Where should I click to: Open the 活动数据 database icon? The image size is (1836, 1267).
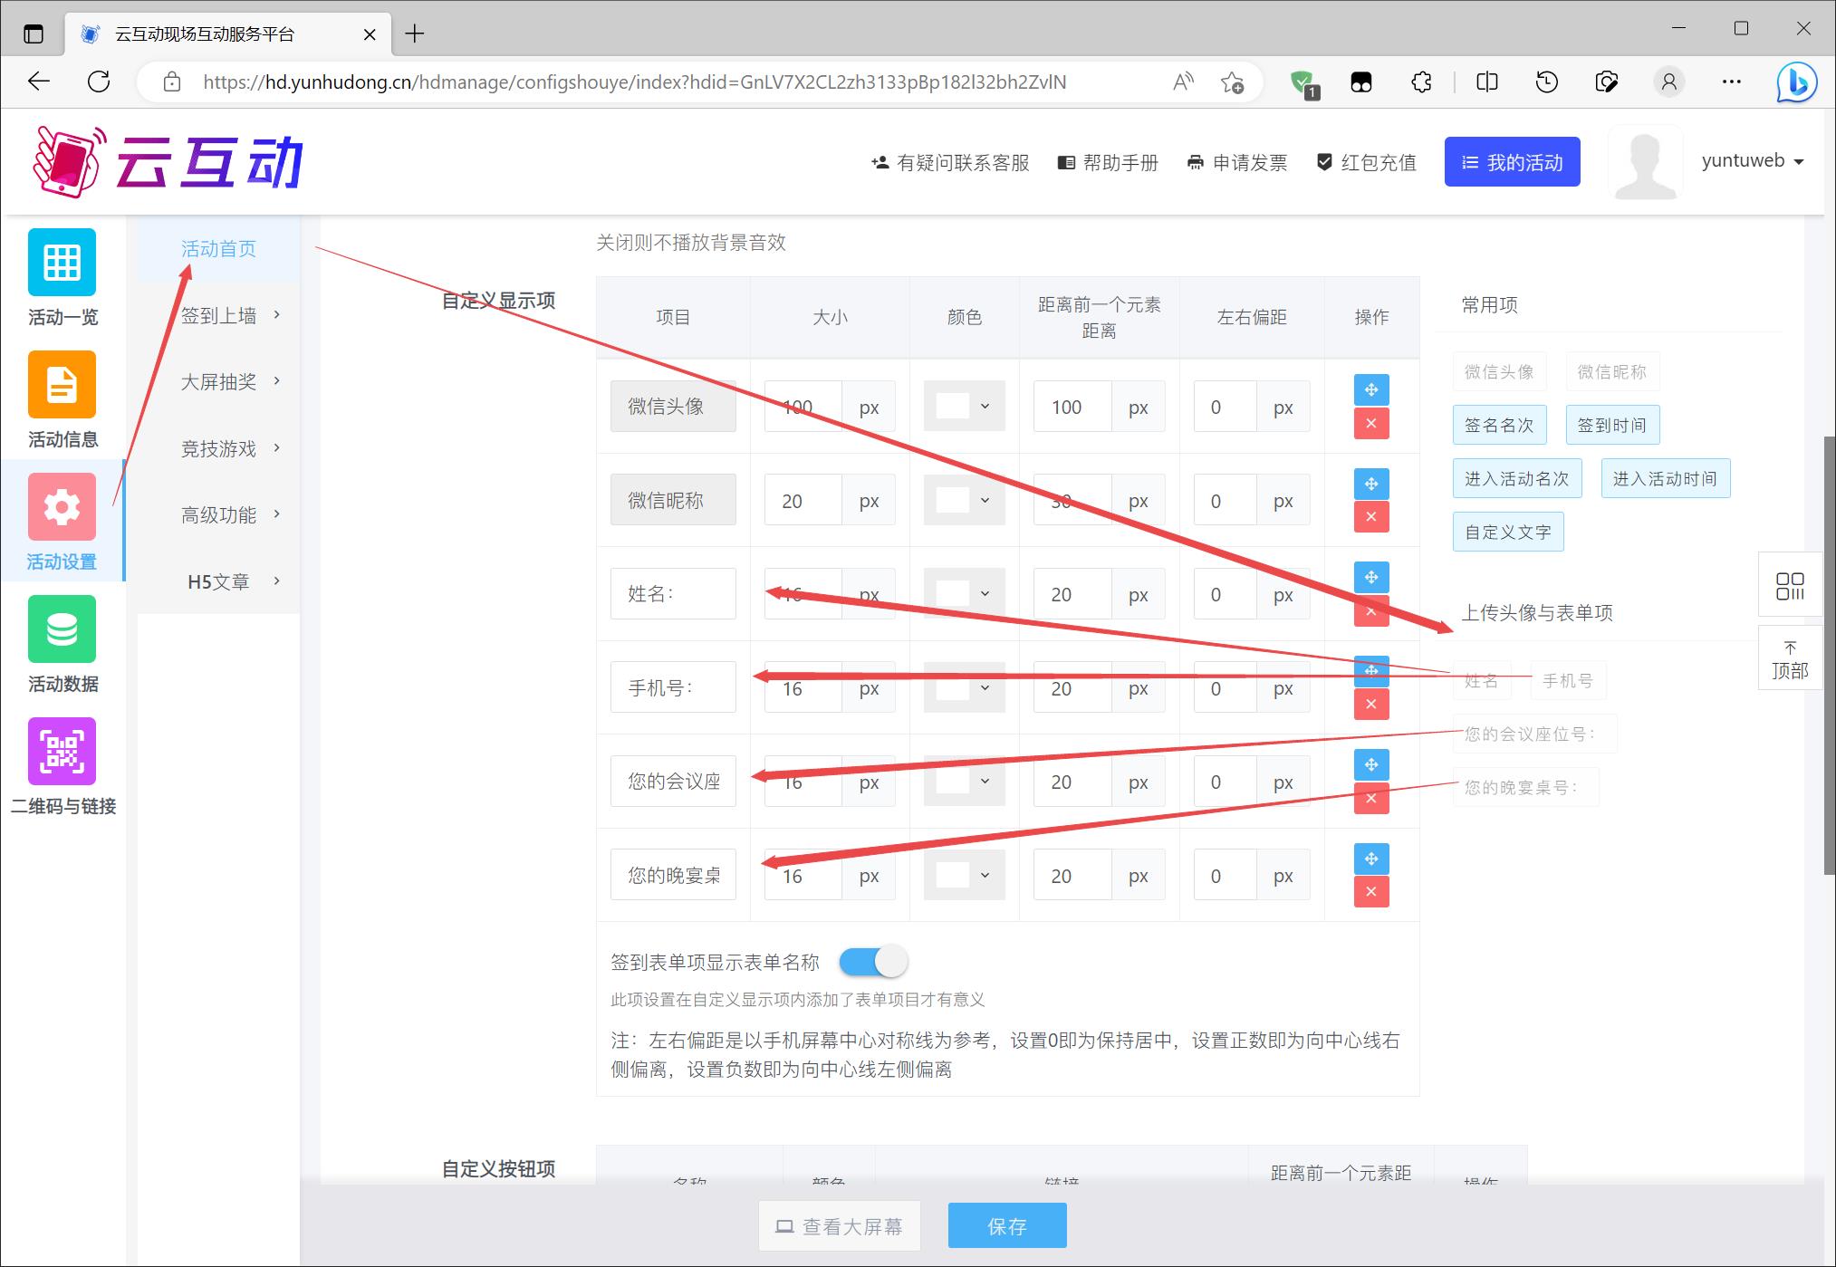tap(62, 629)
